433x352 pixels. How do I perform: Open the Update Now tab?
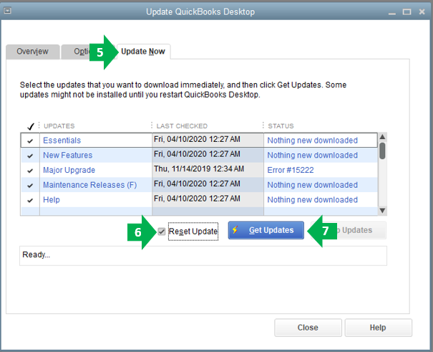pyautogui.click(x=143, y=52)
